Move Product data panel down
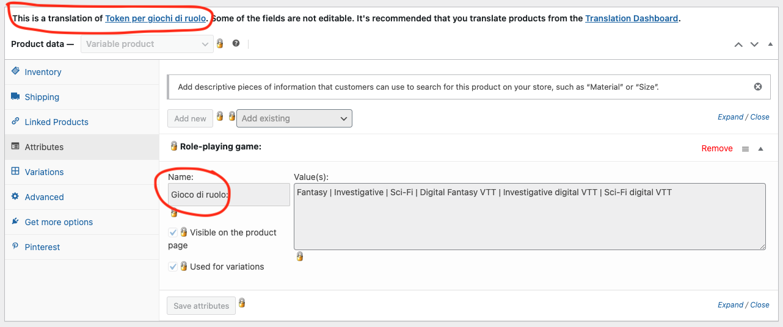This screenshot has width=783, height=327. [754, 45]
